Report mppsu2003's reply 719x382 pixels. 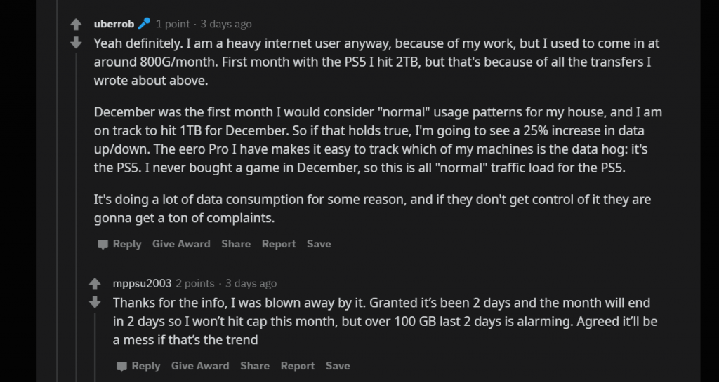298,366
